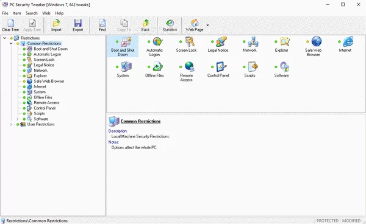Open the Help menu
The width and height of the screenshot is (366, 224).
pyautogui.click(x=59, y=13)
